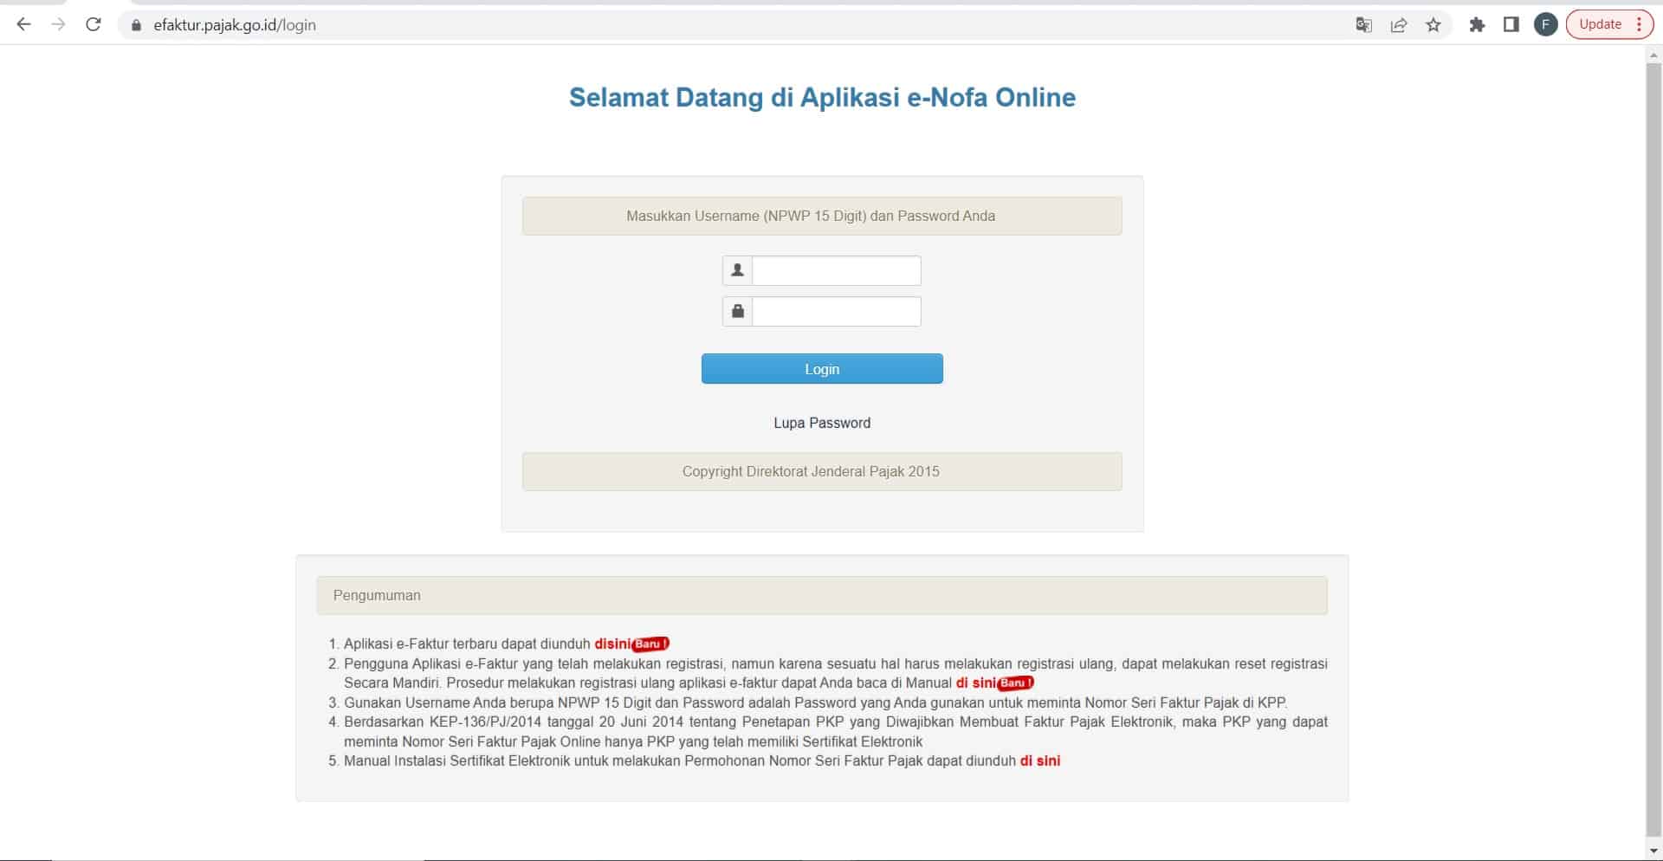Image resolution: width=1663 pixels, height=861 pixels.
Task: Click the Baru badge after 'disini'
Action: [x=650, y=644]
